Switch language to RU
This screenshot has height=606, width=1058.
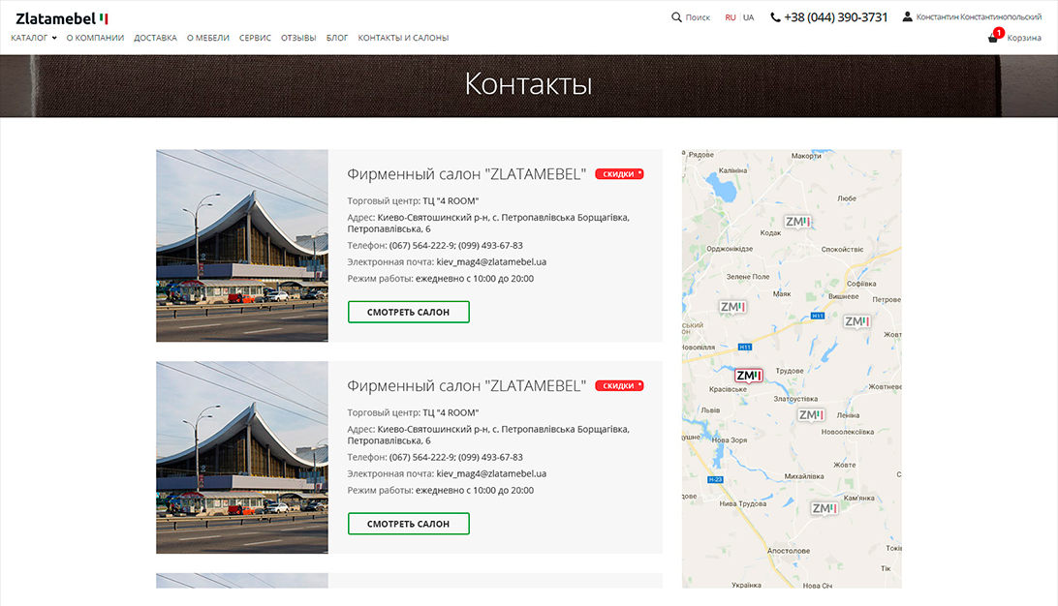[x=731, y=17]
